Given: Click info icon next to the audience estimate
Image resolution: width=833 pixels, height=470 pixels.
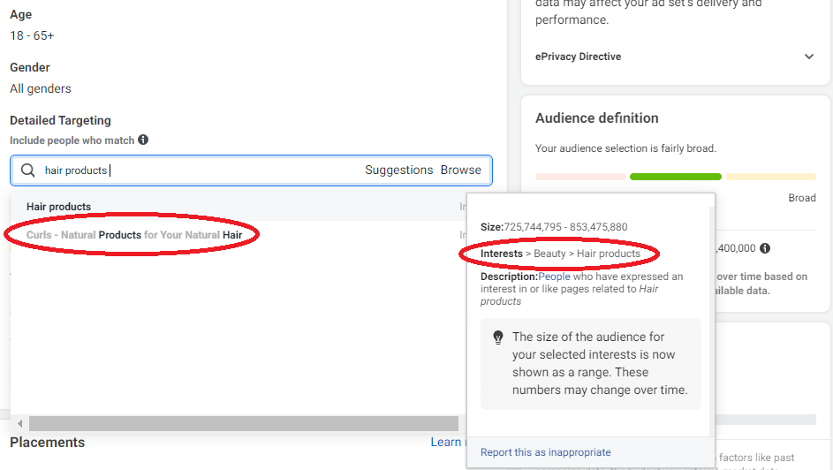Looking at the screenshot, I should [765, 249].
